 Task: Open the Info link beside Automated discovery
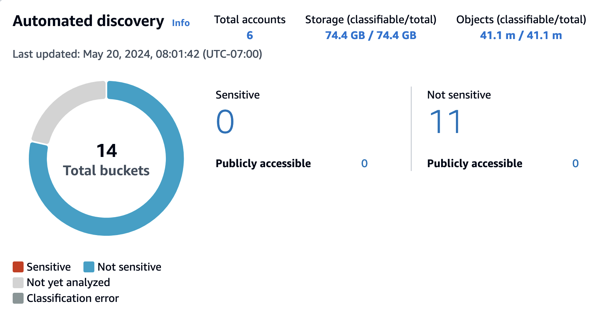coord(181,23)
